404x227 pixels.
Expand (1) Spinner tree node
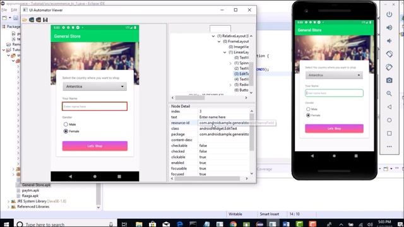coord(230,63)
